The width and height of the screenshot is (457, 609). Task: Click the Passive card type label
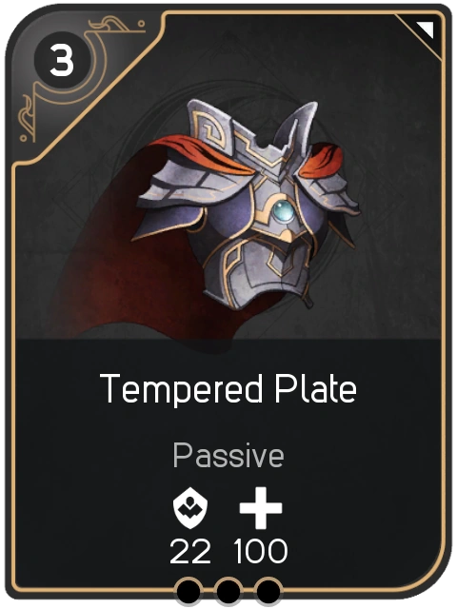click(x=228, y=455)
